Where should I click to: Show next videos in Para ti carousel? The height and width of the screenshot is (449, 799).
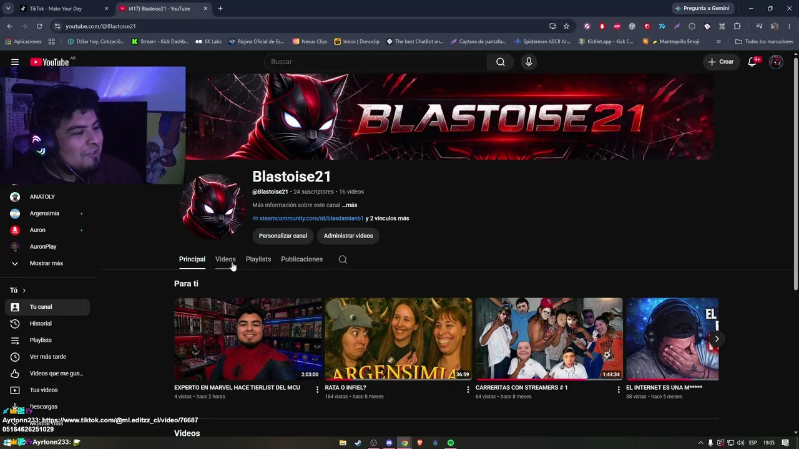(717, 339)
